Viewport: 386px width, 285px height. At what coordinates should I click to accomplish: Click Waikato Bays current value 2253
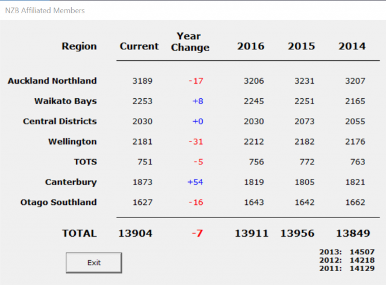142,101
